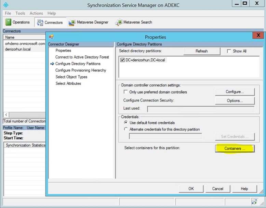Click the Synchronization Statistics header
Screen dimensions: 266x208
[x=25, y=145]
